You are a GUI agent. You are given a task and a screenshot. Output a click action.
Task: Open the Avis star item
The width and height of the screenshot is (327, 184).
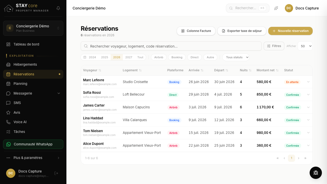33,112
